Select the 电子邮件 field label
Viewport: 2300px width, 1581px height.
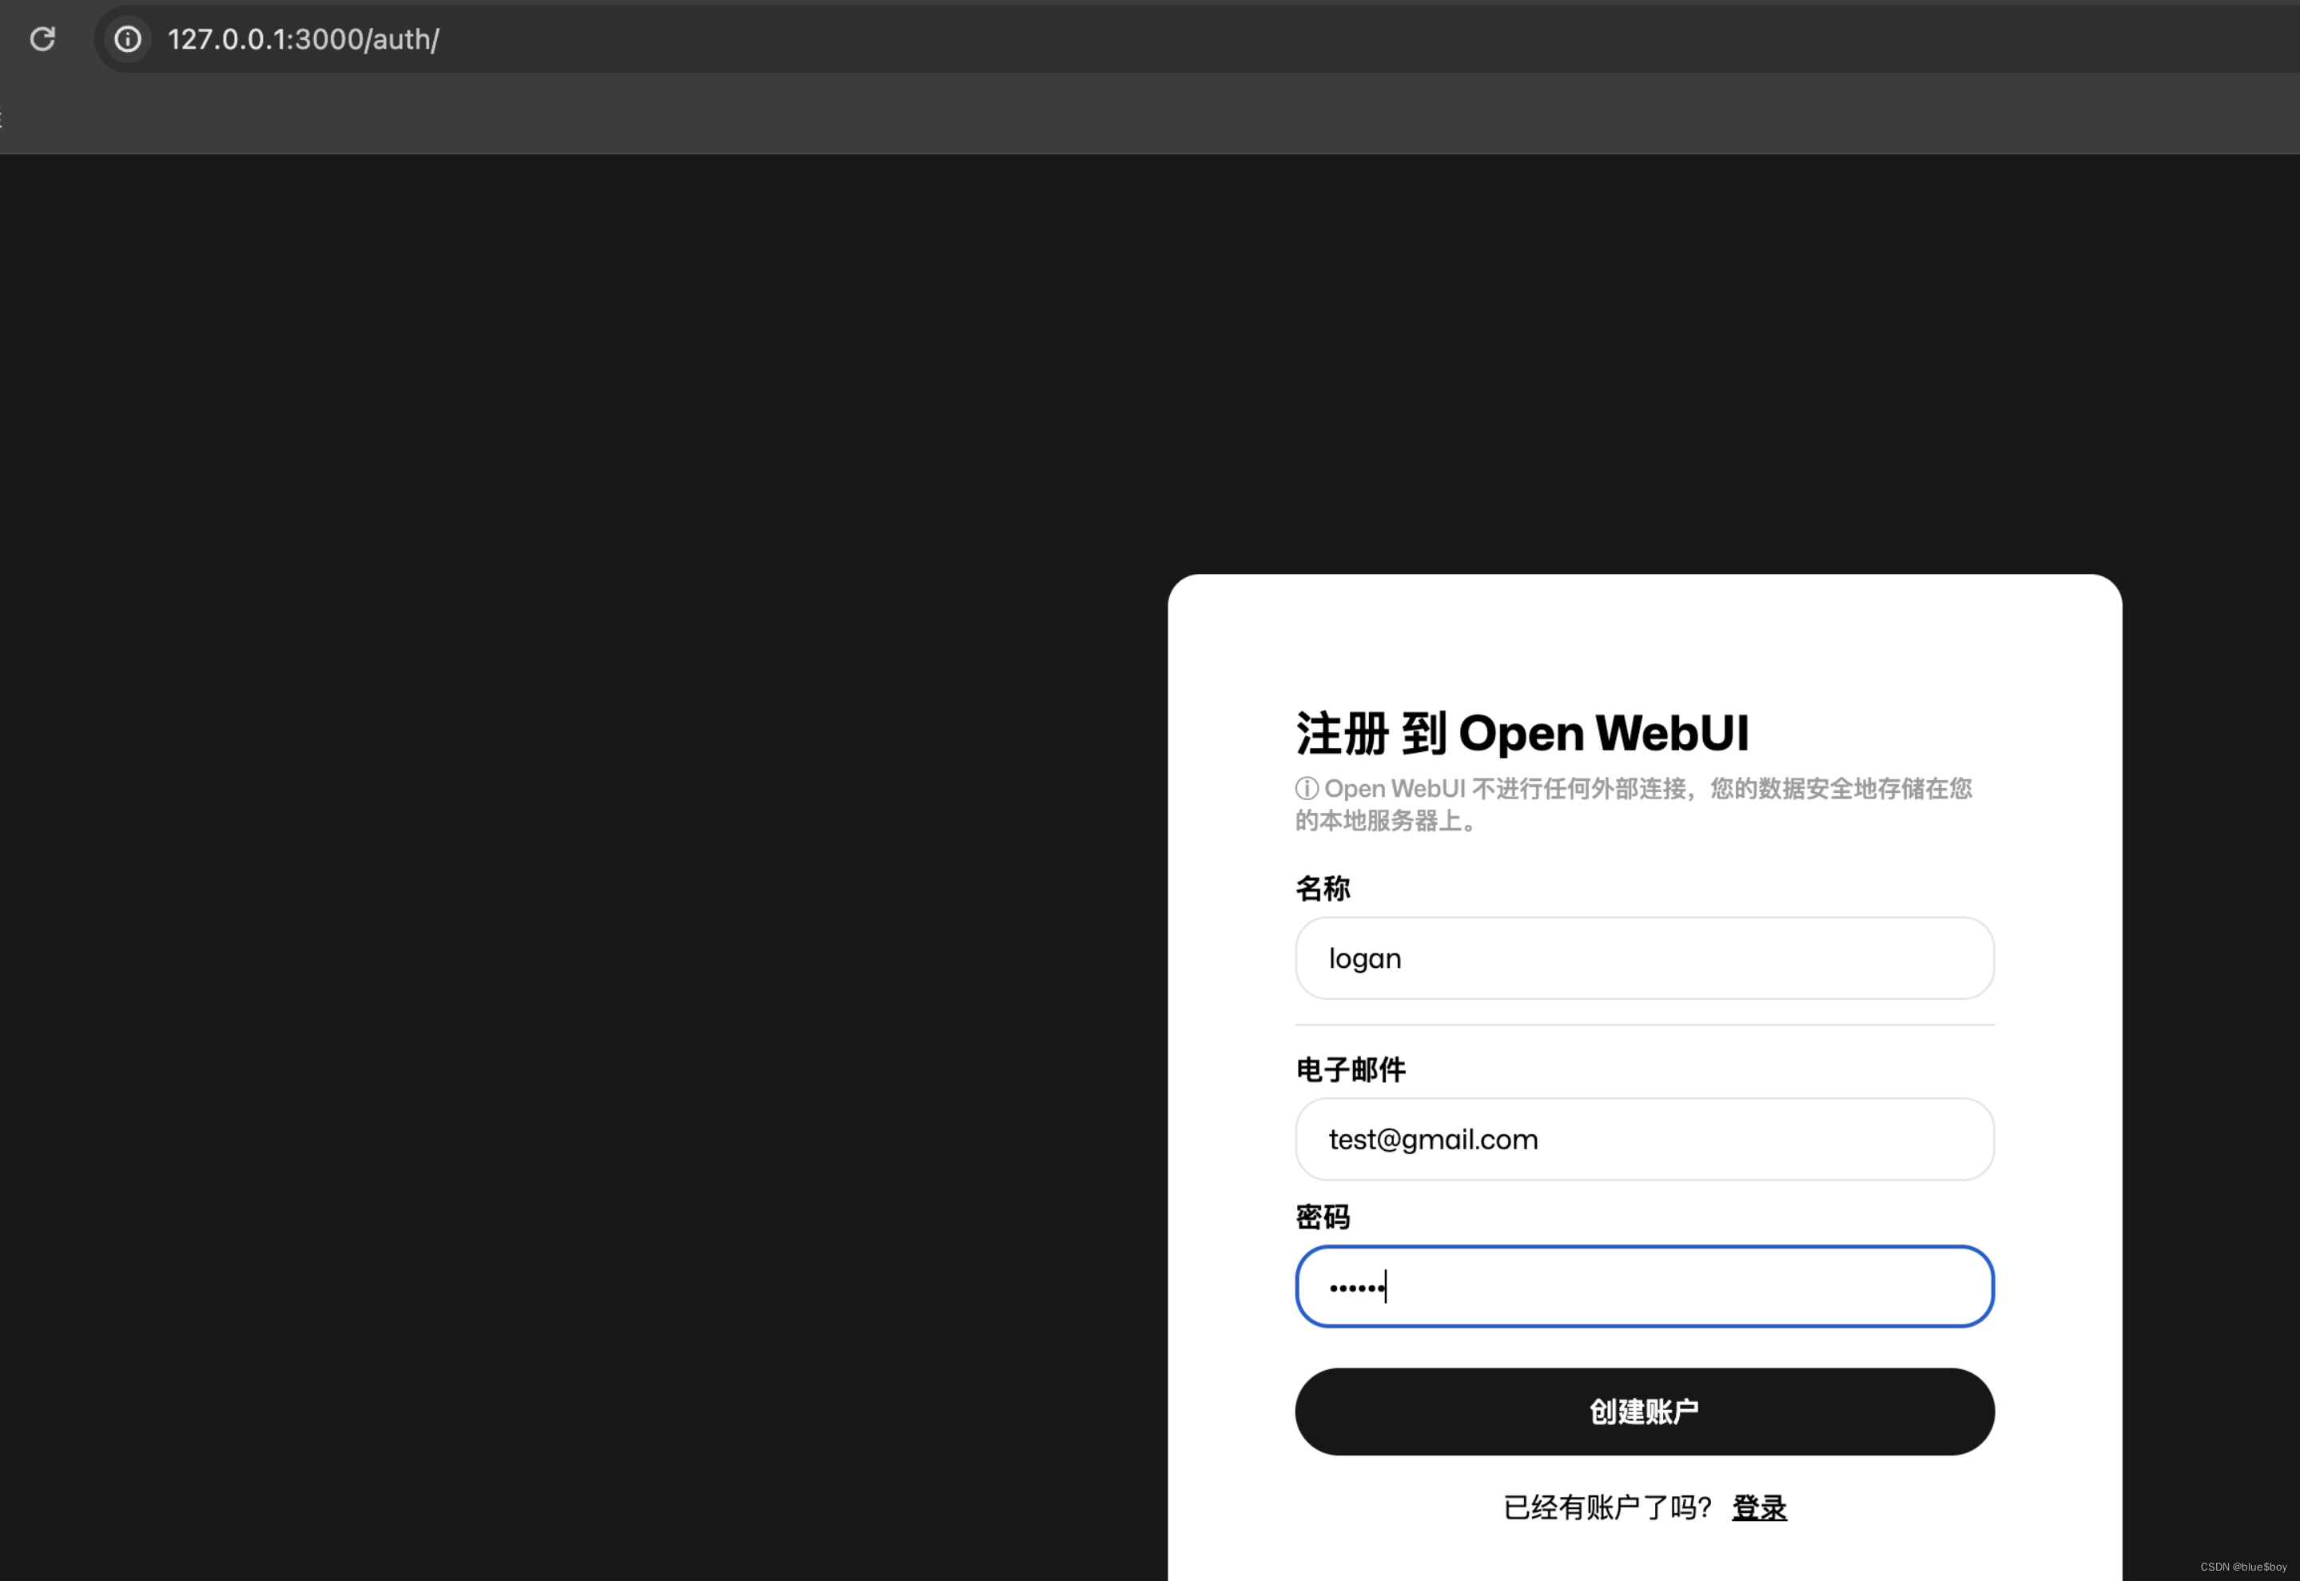click(x=1350, y=1069)
